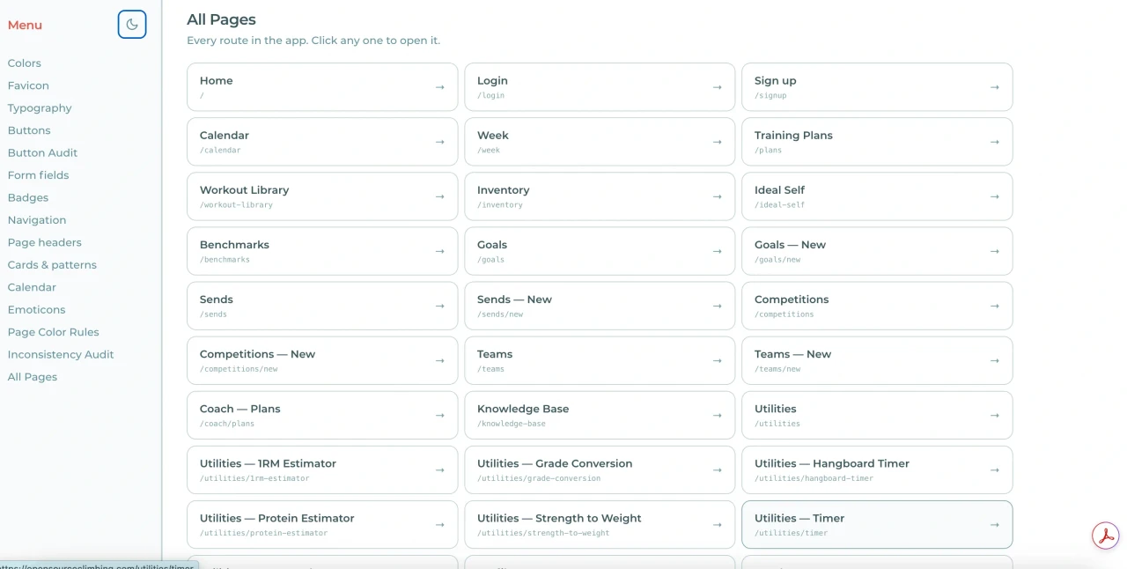Click the arrow on the Ideal Self card
Image resolution: width=1127 pixels, height=569 pixels.
995,196
